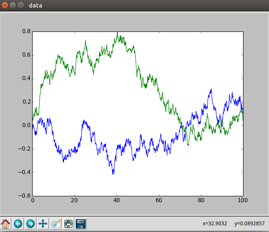The width and height of the screenshot is (269, 232).
Task: Click the −0.4 y-axis tick label
Action: [24, 172]
